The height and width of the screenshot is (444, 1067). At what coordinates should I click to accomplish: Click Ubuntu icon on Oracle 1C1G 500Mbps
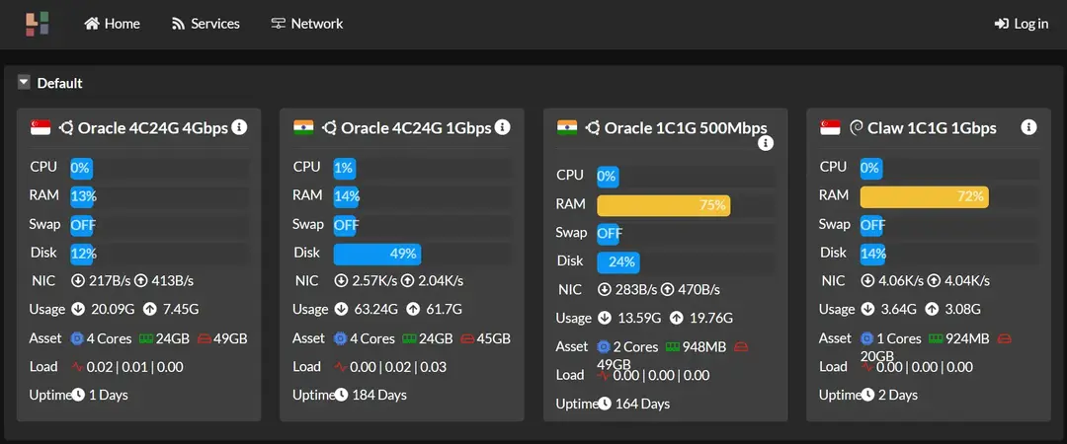[x=594, y=127]
